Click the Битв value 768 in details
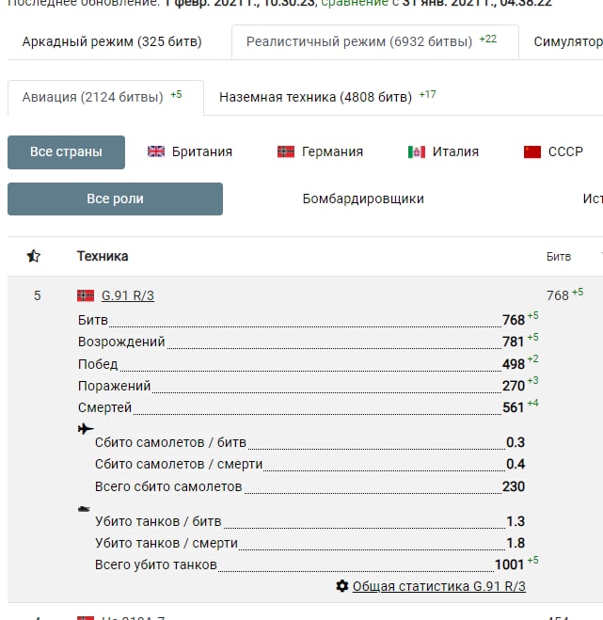Image resolution: width=603 pixels, height=620 pixels. point(514,320)
